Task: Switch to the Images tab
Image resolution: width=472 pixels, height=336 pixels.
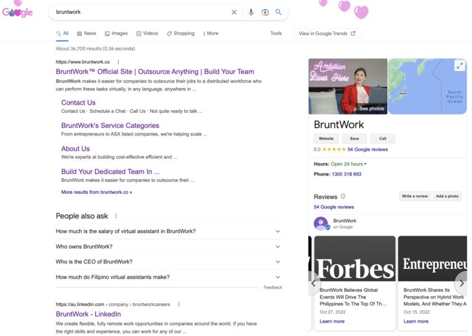Action: pyautogui.click(x=116, y=33)
